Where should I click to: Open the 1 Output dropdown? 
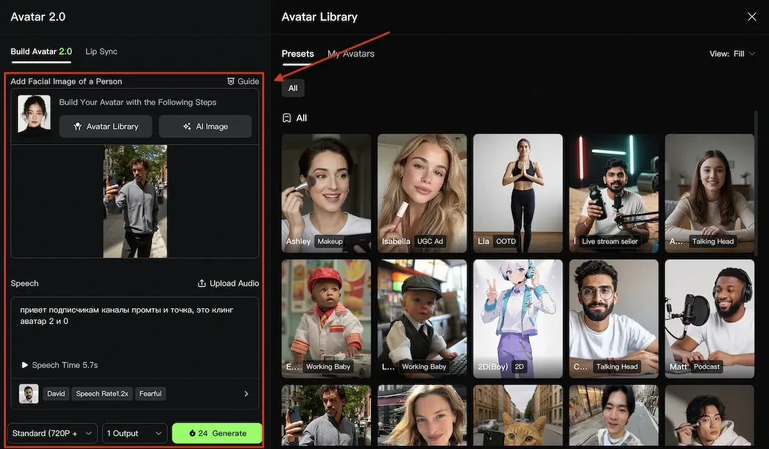[x=135, y=433]
